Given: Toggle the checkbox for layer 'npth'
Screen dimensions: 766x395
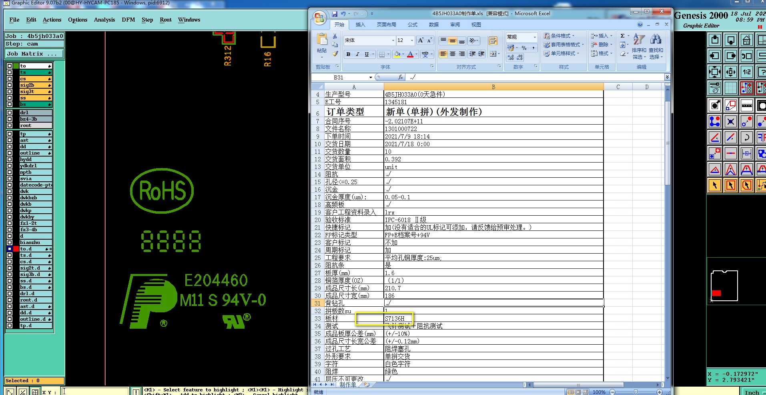Looking at the screenshot, I should click(x=10, y=172).
